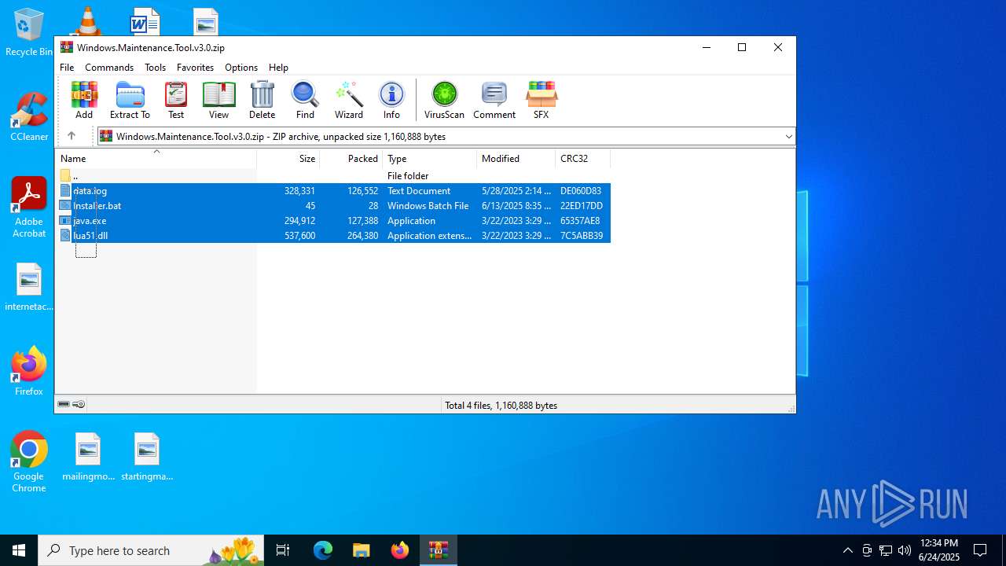Click CRC32 value DE060D83
This screenshot has height=566, width=1006.
pos(581,191)
